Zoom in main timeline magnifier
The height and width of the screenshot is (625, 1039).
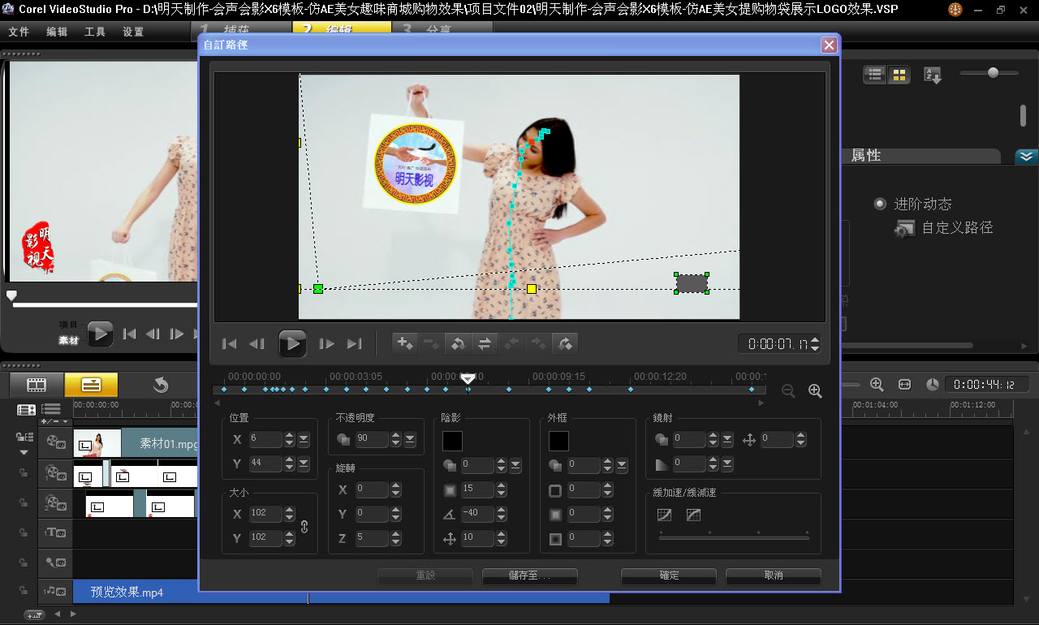(x=877, y=384)
